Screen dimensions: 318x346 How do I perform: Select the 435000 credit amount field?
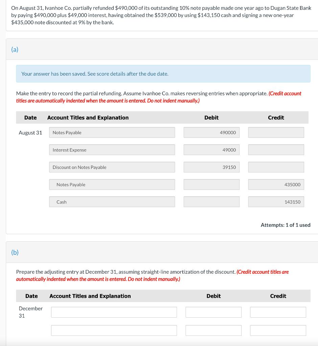point(276,184)
